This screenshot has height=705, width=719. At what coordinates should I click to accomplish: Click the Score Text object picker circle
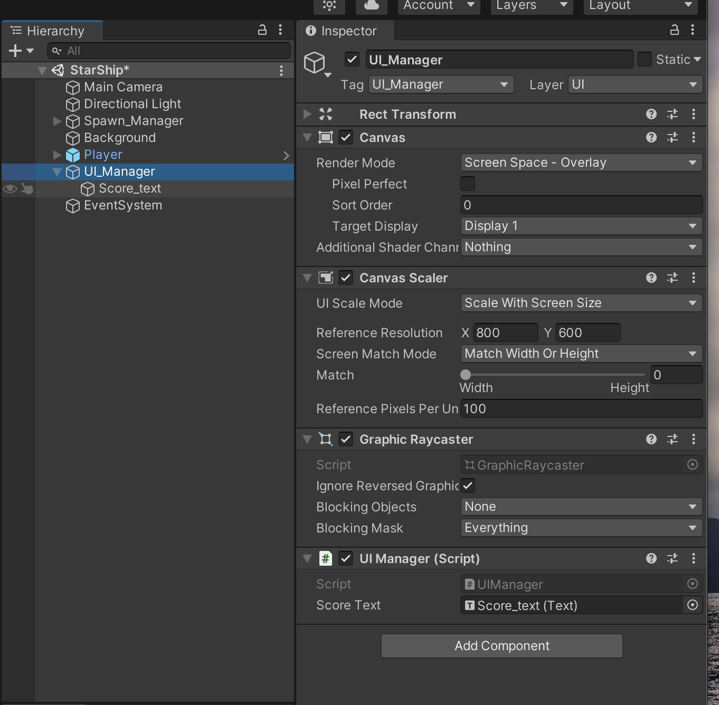[692, 605]
